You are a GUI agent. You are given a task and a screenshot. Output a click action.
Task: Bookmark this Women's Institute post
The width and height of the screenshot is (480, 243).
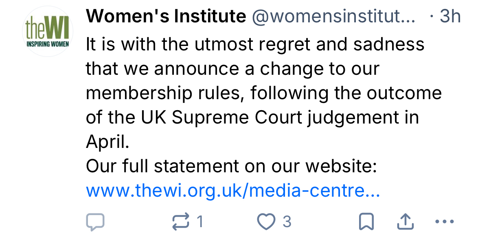coord(366,222)
